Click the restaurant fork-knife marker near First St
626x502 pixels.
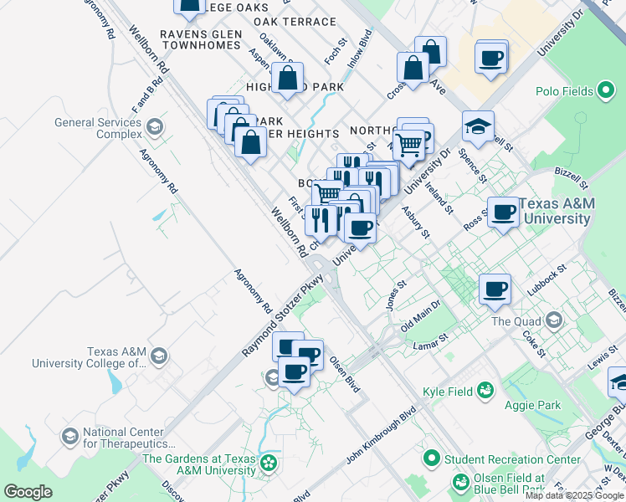[x=321, y=222]
